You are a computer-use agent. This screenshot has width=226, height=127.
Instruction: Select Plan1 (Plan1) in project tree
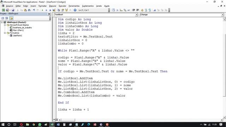(18, 30)
